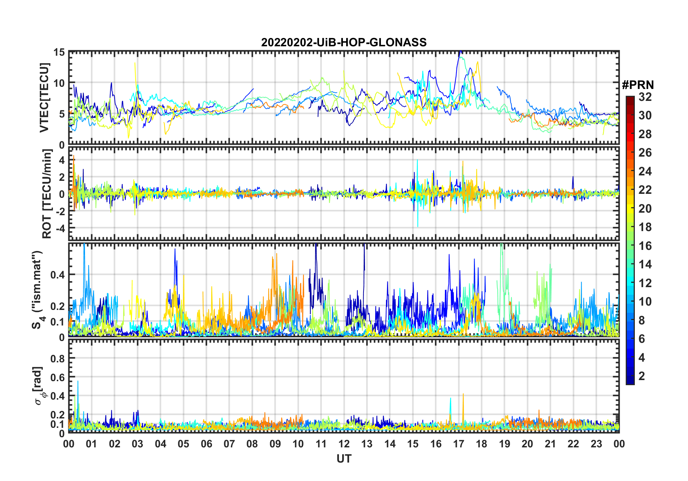Viewport: 688px width, 481px height.
Task: Click inside the VTEC time-series plot panel
Action: pyautogui.click(x=344, y=98)
